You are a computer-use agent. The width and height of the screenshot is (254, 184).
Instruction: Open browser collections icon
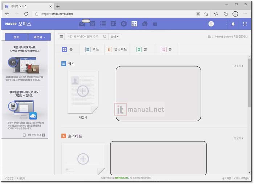coord(225,14)
